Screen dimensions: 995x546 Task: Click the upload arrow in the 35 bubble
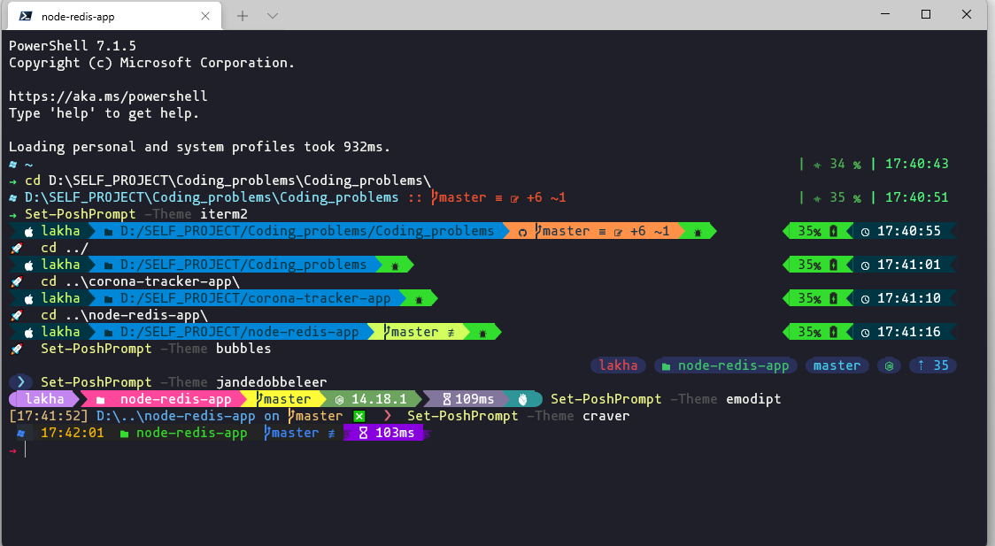tap(921, 365)
